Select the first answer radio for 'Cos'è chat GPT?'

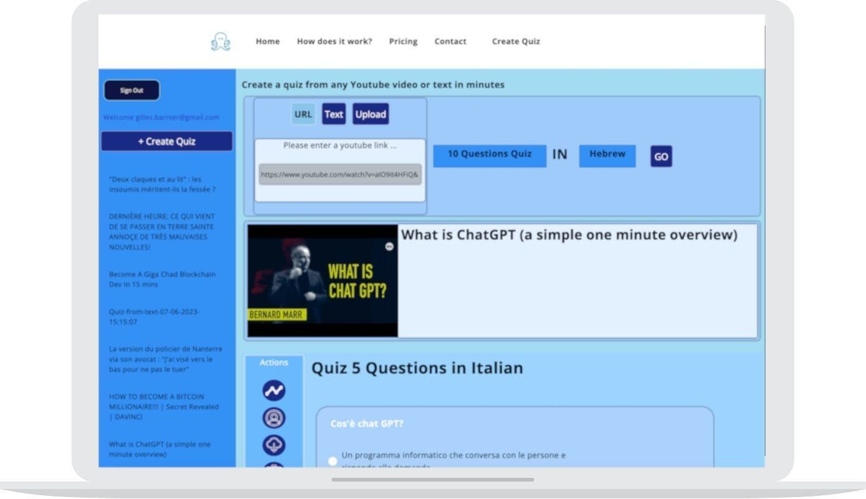tap(332, 461)
